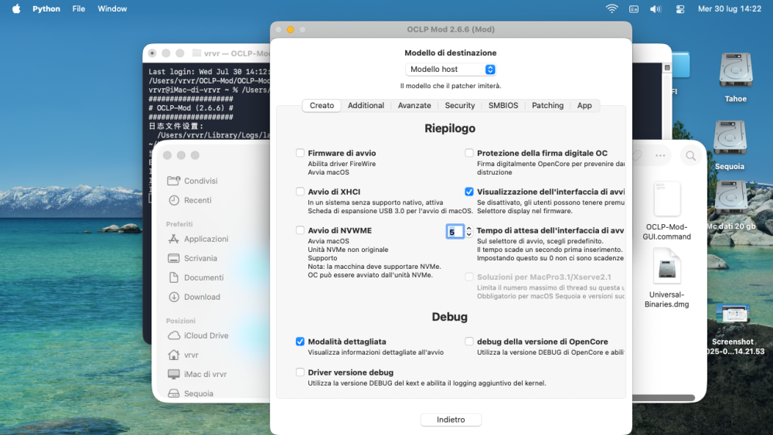Click the Finder search magnifier icon

pyautogui.click(x=690, y=155)
